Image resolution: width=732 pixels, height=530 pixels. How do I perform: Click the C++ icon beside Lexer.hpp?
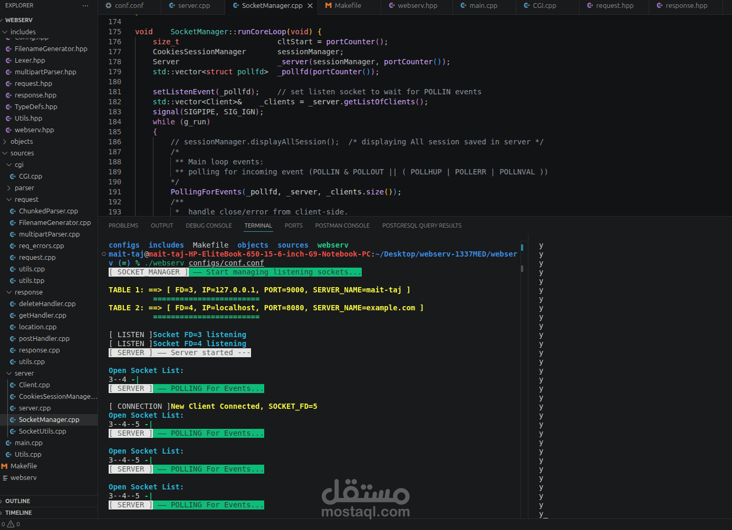(x=8, y=61)
